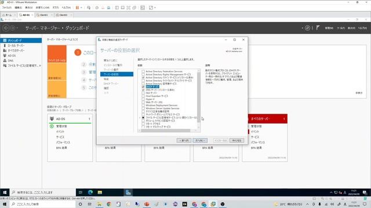Select ローカル サーバー in sidebar
This screenshot has height=208, width=371.
(16, 46)
